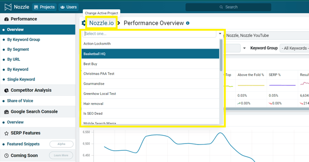The height and width of the screenshot is (162, 309).
Task: Click the Performance Overview info icon
Action: coord(188,23)
